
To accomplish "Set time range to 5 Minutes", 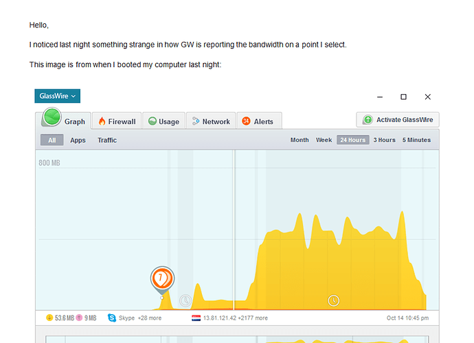I will [416, 140].
